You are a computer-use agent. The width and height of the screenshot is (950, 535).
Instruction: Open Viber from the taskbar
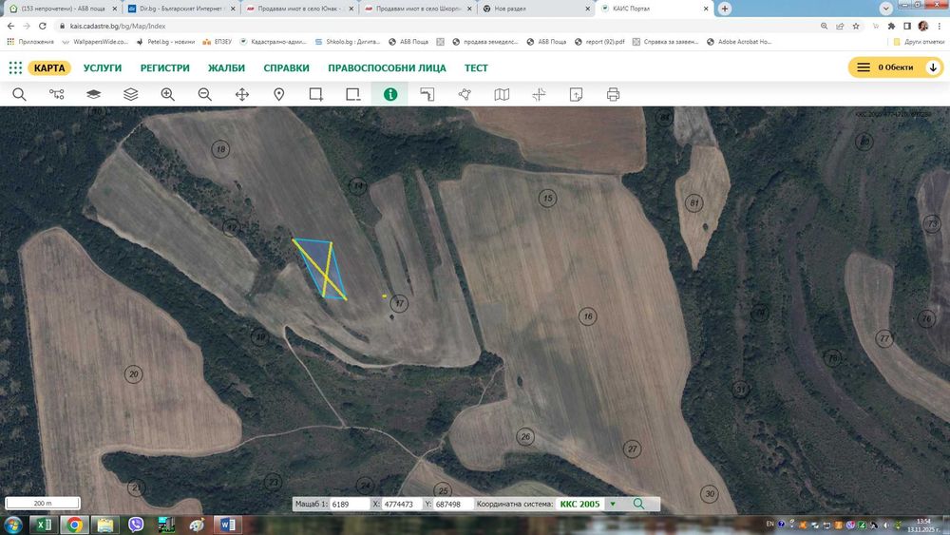click(136, 525)
